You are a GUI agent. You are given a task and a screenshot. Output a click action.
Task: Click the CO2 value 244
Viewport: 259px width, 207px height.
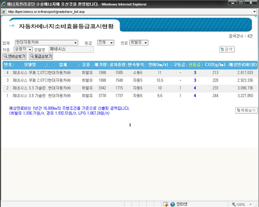[215, 96]
